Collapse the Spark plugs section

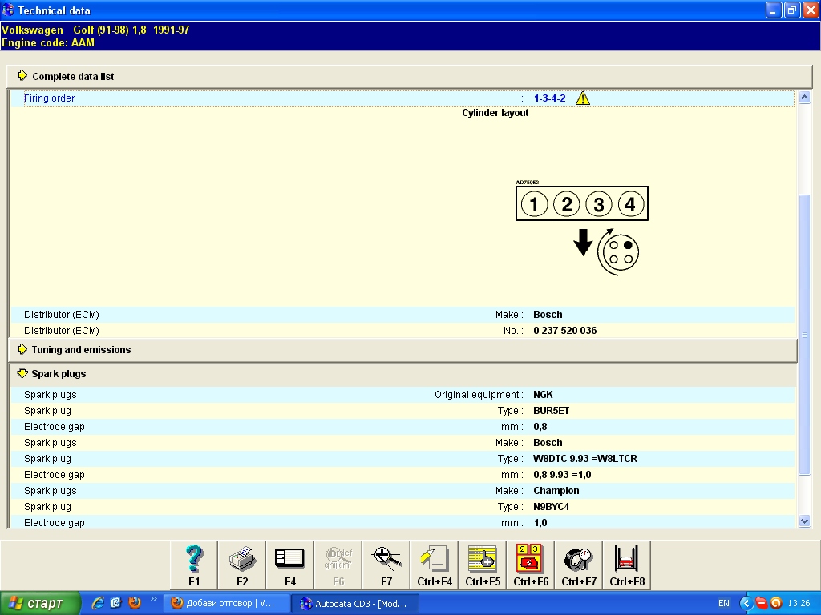point(58,374)
